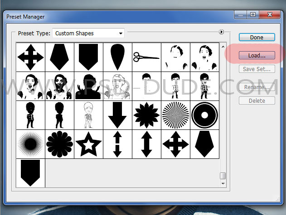This screenshot has height=215, width=286.
Task: Click the striped radial sunburst shape
Action: (175, 115)
